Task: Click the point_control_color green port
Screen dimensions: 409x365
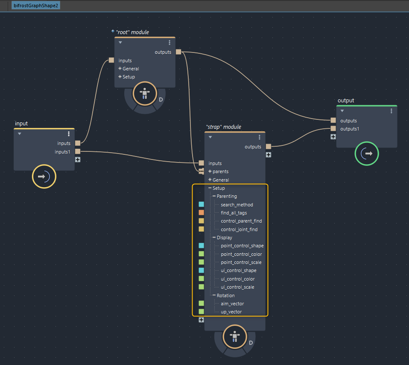Action: [x=201, y=254]
